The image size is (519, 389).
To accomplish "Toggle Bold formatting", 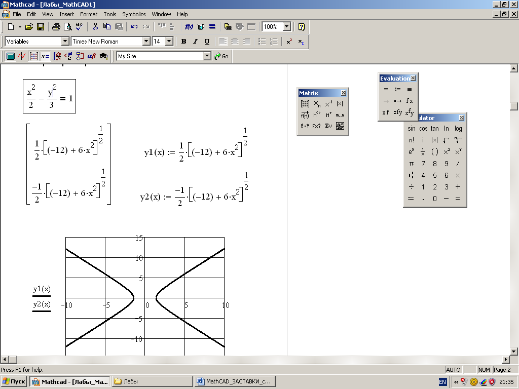I will pyautogui.click(x=183, y=42).
